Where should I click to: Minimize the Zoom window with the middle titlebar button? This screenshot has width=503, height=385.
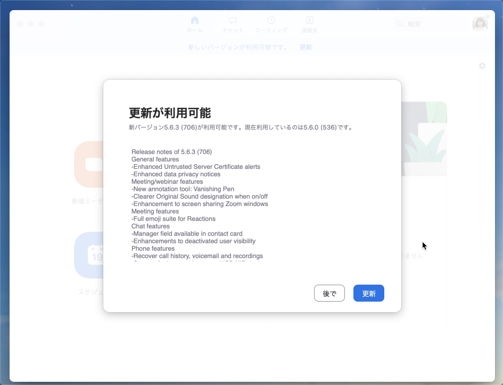pos(31,24)
